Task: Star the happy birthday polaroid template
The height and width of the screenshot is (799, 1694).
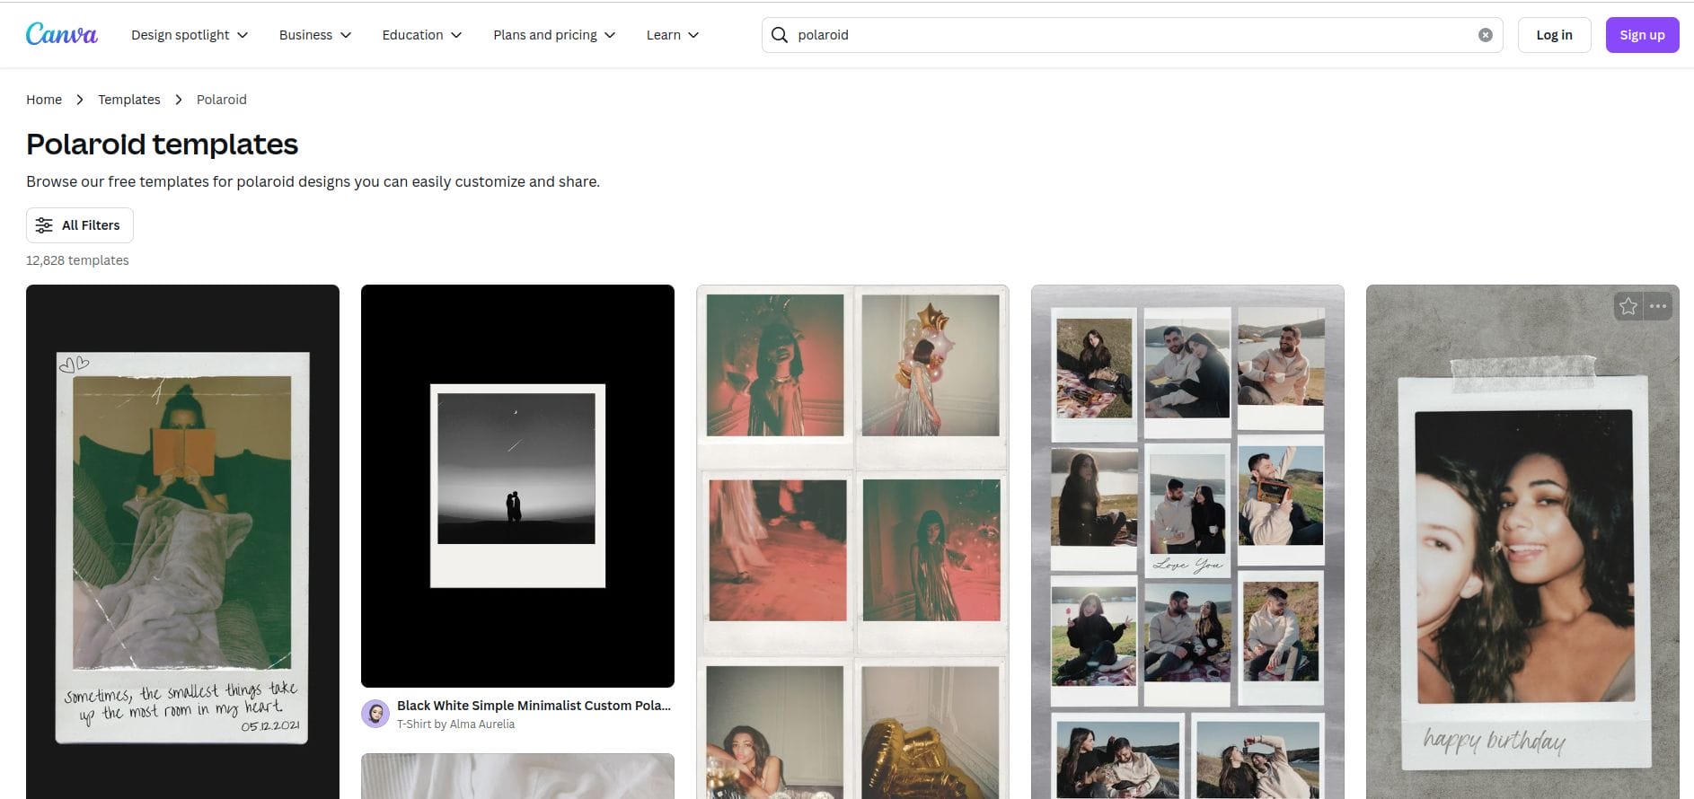Action: [1628, 306]
